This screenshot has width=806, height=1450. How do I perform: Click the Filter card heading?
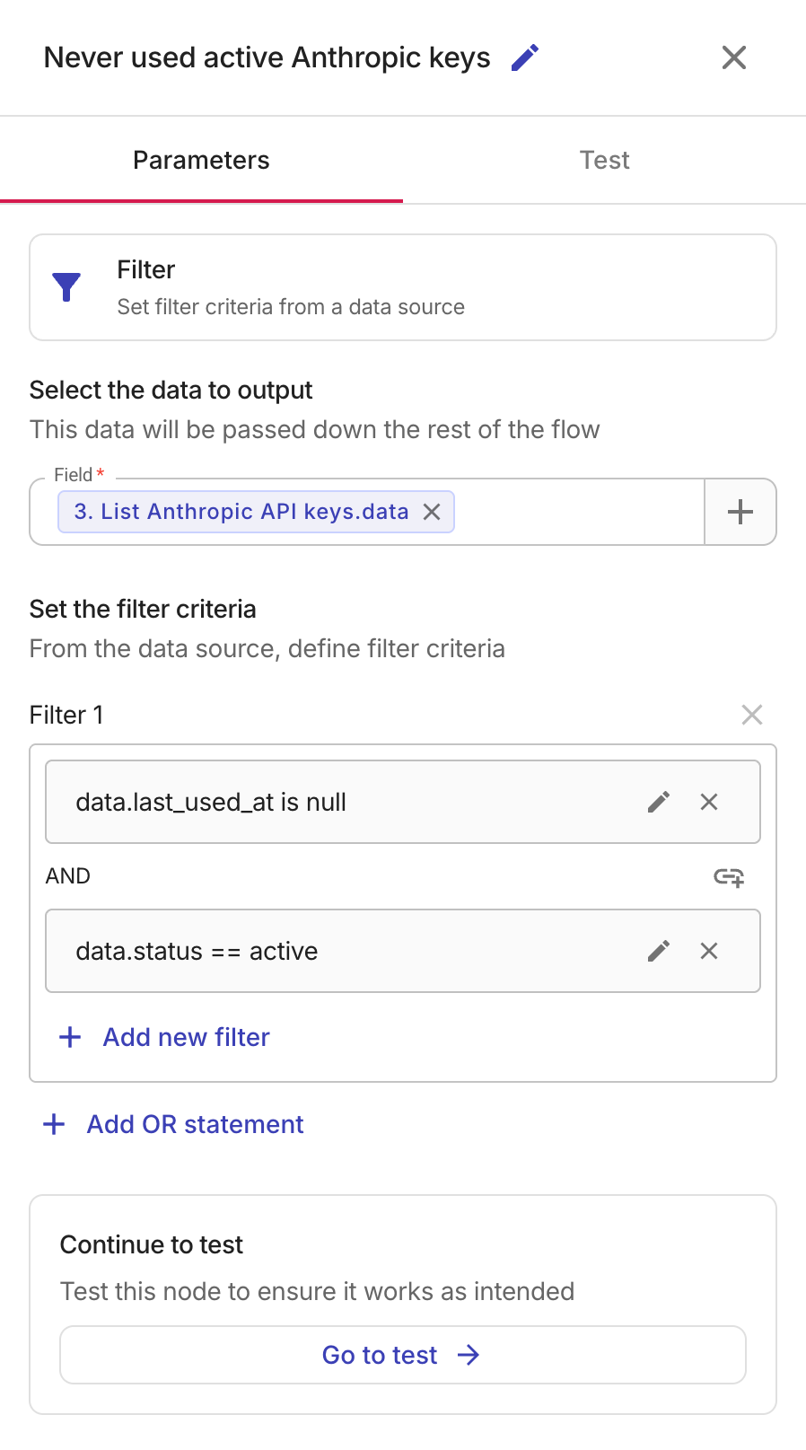tap(146, 269)
